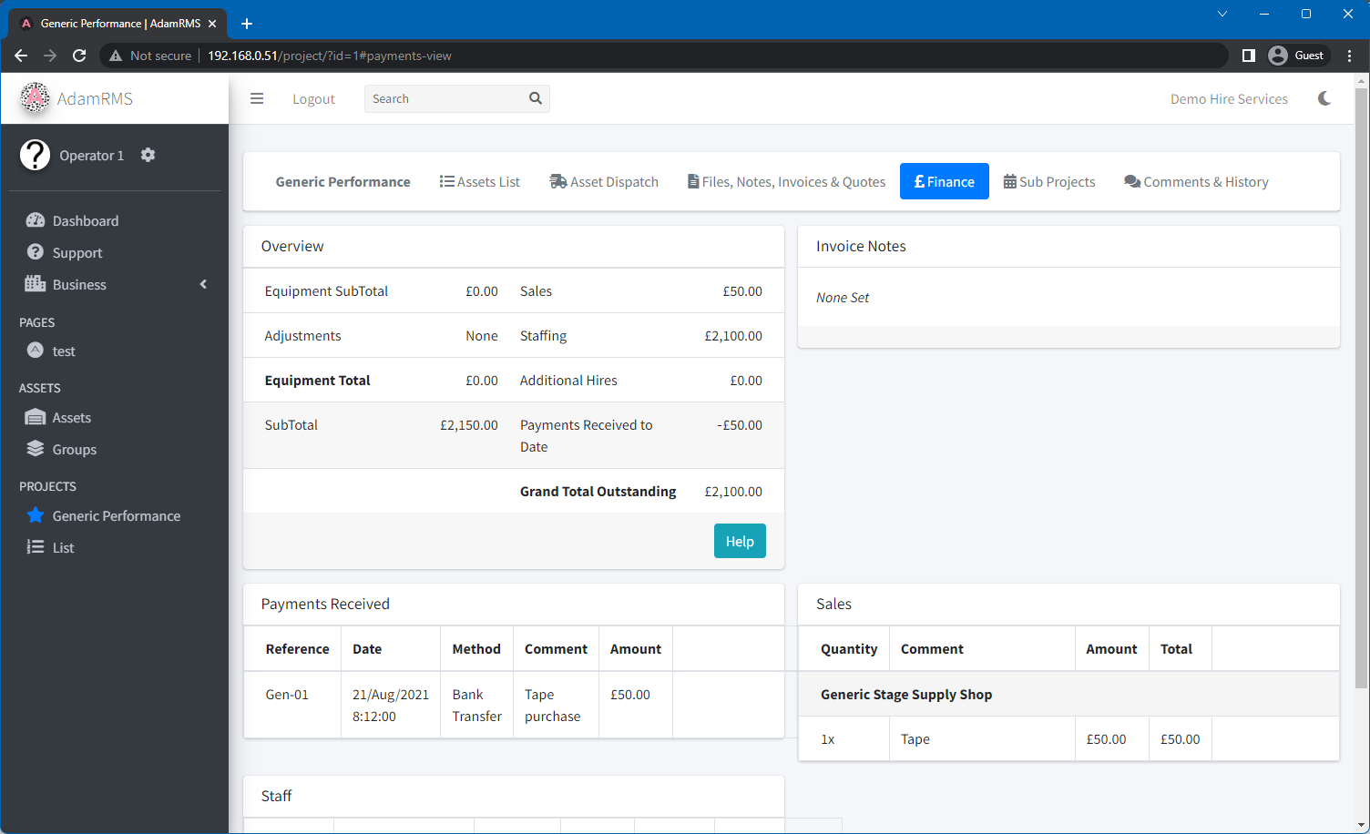Image resolution: width=1370 pixels, height=834 pixels.
Task: Open Groups via its layers icon
Action: tap(36, 449)
